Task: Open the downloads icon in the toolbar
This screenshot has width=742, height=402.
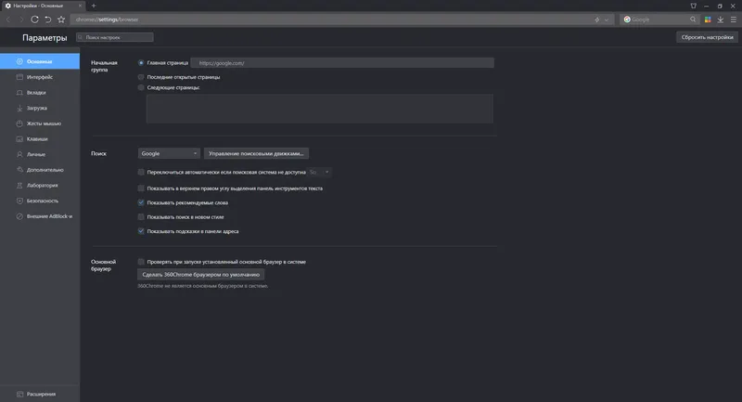Action: (x=721, y=19)
